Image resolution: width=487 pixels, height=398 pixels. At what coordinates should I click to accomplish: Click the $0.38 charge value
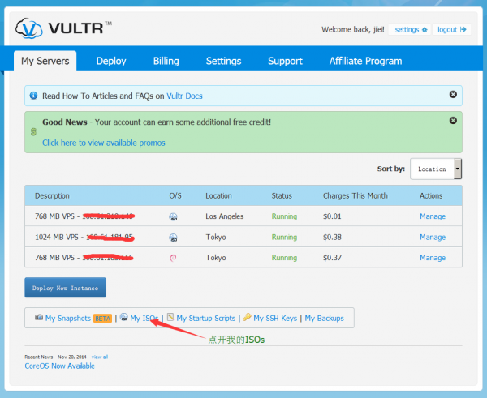click(332, 237)
